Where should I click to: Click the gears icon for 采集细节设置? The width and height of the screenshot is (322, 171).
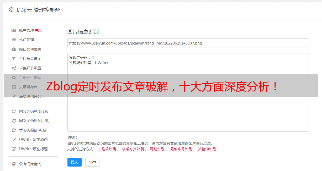coord(14,68)
